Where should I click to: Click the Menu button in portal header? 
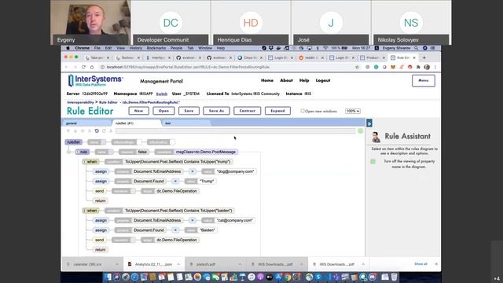424,80
